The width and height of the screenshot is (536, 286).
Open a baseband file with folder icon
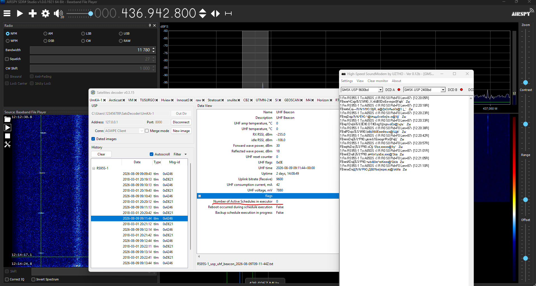(8, 119)
